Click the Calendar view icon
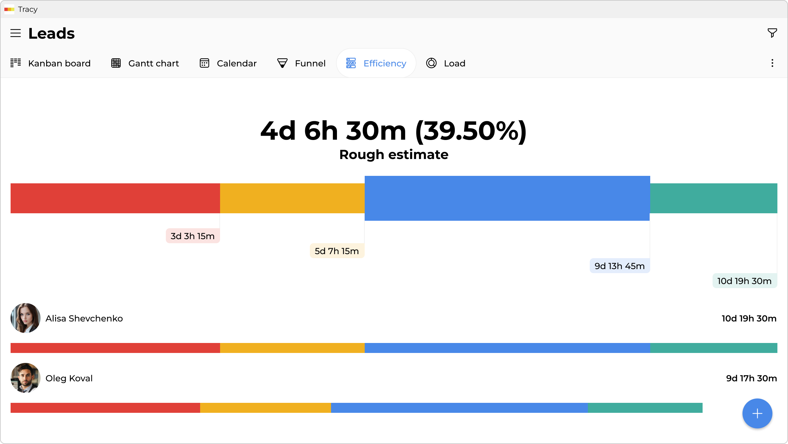 pyautogui.click(x=204, y=63)
